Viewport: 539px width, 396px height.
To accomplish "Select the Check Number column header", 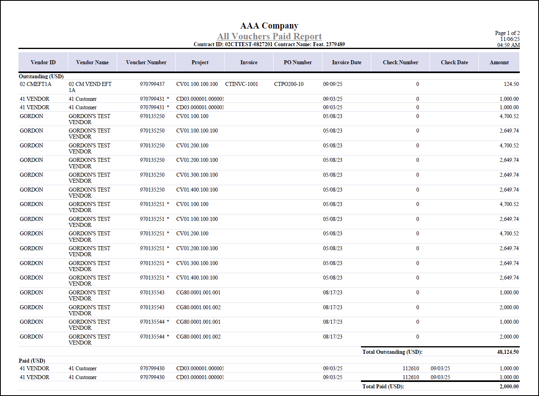I will pos(400,62).
